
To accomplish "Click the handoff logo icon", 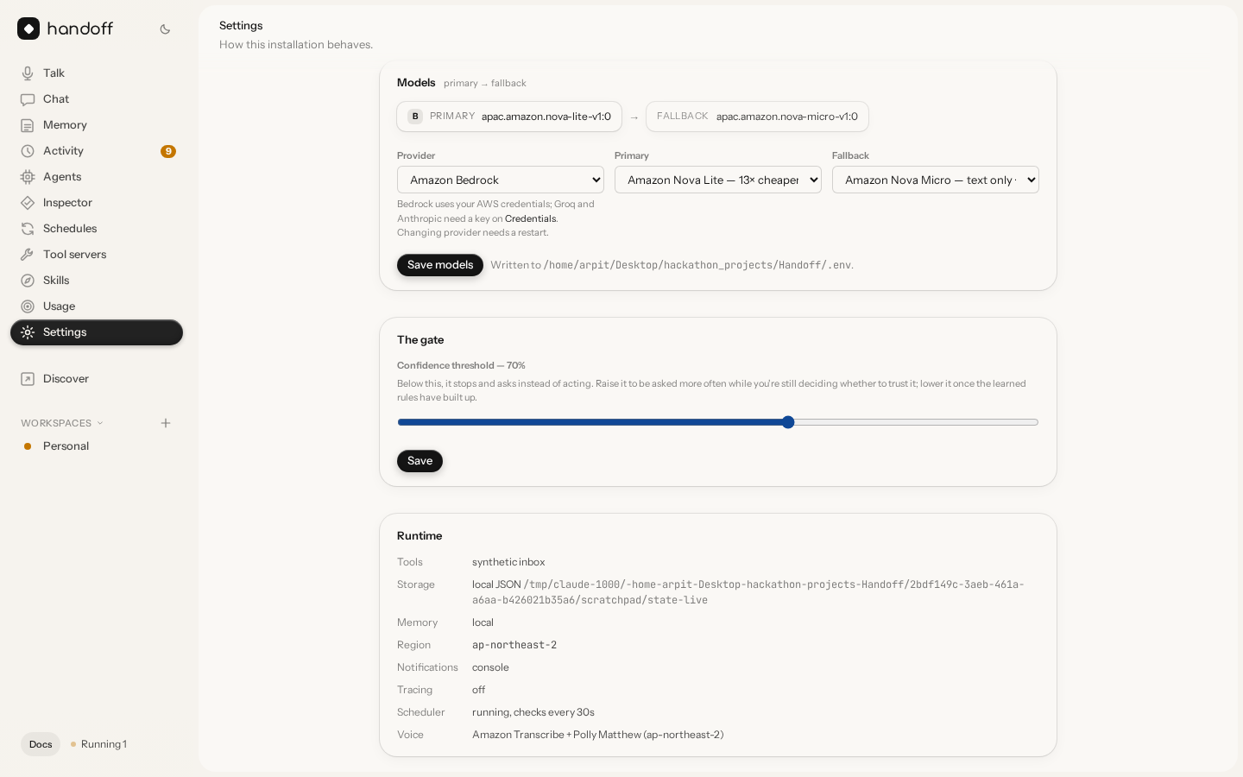I will [x=28, y=28].
